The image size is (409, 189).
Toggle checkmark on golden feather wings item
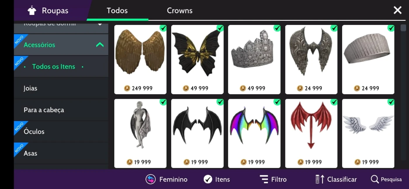coord(163,28)
